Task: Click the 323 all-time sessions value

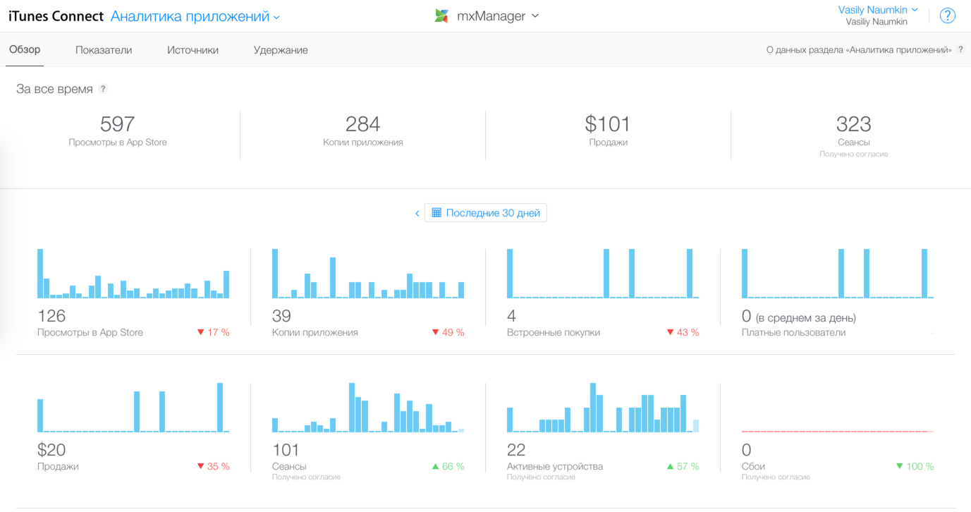Action: coord(853,124)
